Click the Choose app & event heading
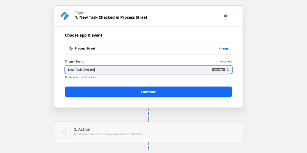The height and width of the screenshot is (153, 307). pyautogui.click(x=84, y=35)
